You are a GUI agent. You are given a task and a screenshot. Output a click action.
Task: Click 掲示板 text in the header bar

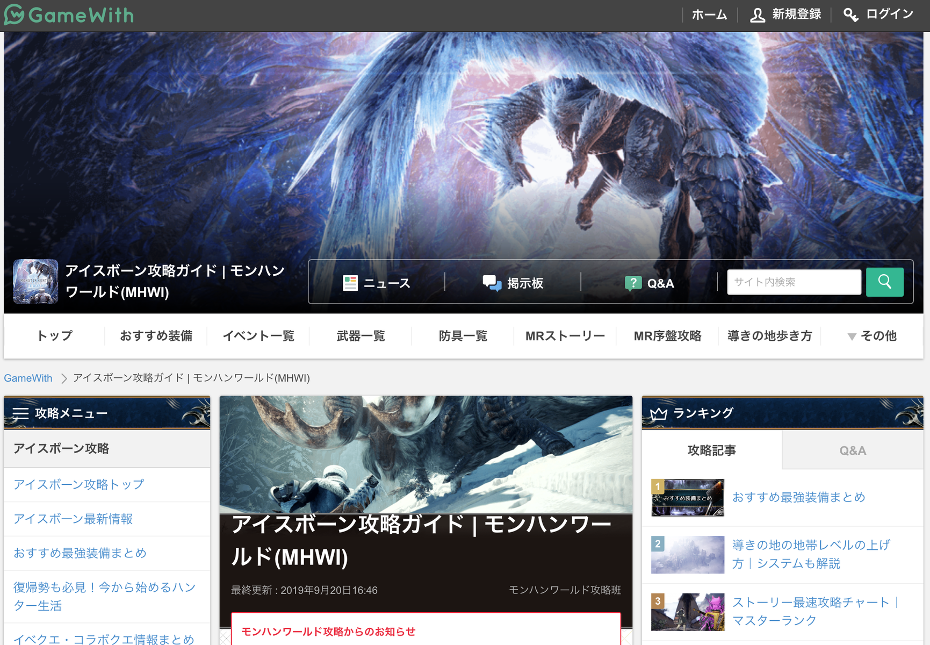coord(525,283)
